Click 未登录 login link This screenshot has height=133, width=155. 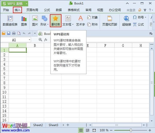coord(131,10)
